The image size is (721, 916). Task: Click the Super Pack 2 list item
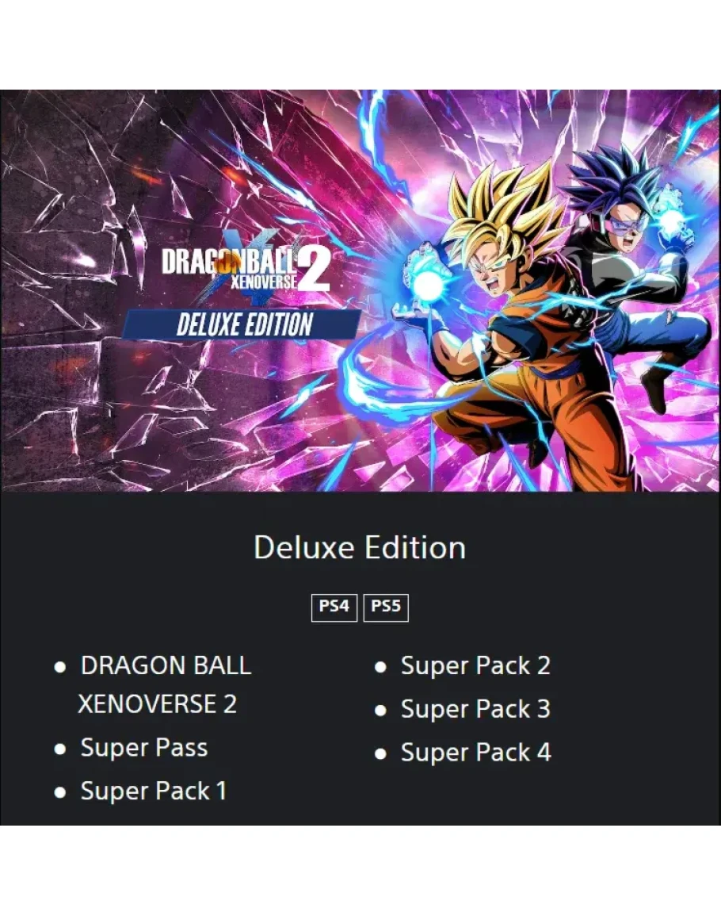click(476, 666)
